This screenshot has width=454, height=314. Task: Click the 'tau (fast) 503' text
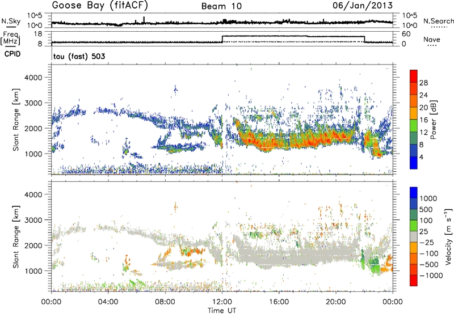[79, 56]
